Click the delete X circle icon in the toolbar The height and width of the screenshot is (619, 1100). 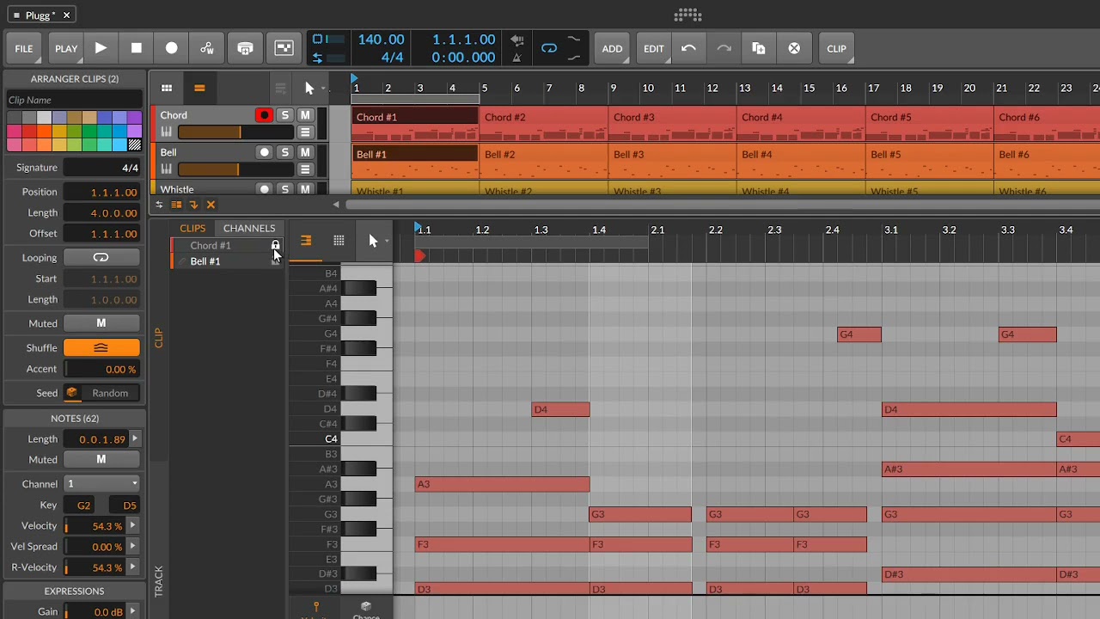pos(794,49)
